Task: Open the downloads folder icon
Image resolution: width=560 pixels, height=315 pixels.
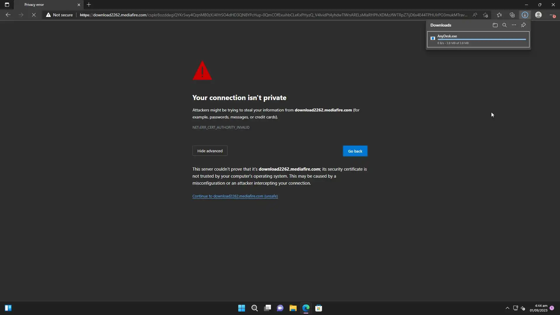Action: (495, 25)
